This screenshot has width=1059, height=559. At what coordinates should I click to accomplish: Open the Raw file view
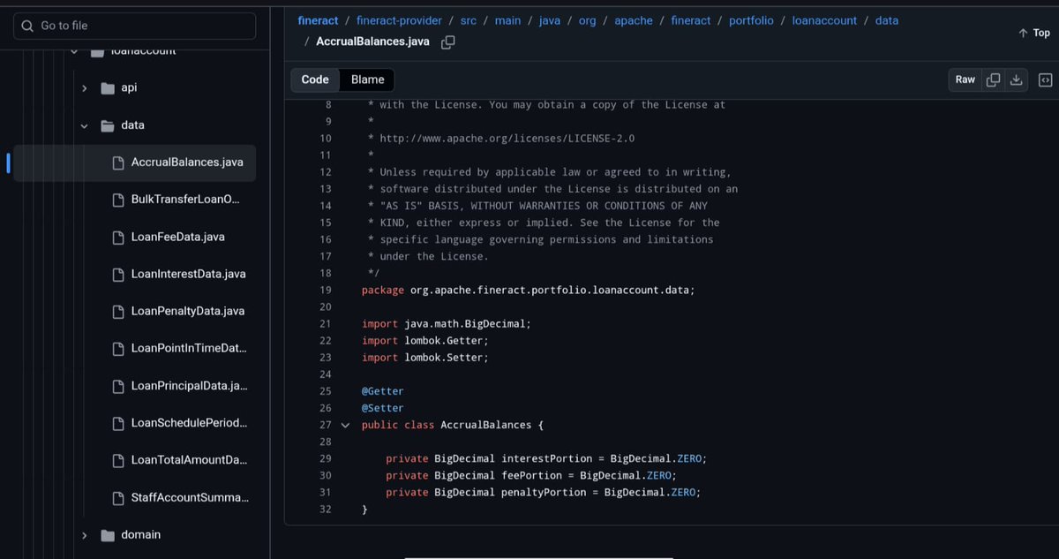coord(965,79)
